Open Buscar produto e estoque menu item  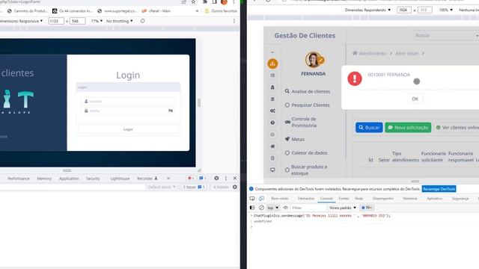click(x=306, y=170)
